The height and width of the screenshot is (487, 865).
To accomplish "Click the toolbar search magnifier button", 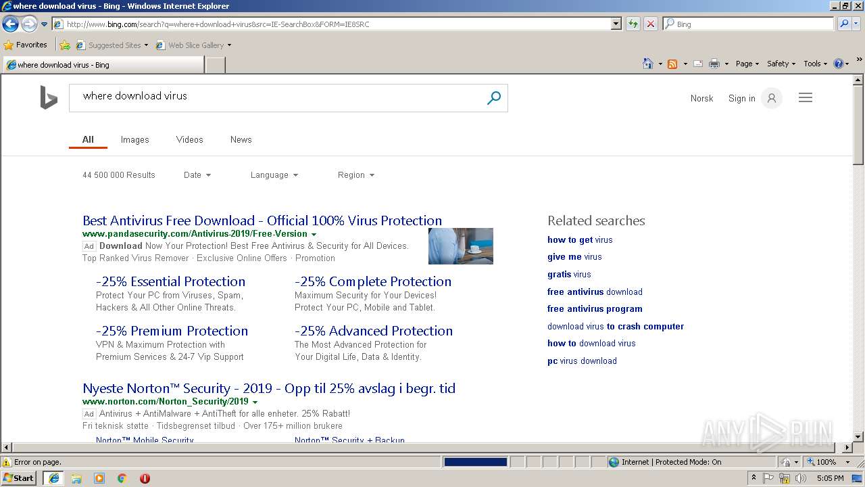I will (843, 24).
